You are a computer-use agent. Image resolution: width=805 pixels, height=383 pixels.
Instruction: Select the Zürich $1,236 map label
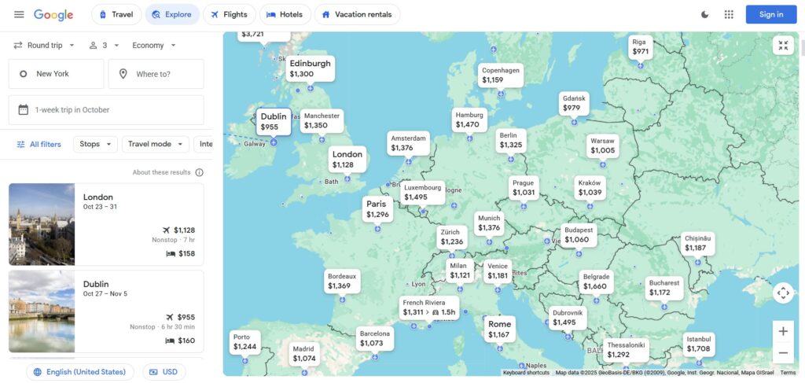coord(452,238)
